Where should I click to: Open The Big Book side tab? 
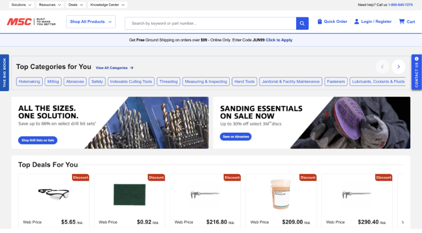4,72
